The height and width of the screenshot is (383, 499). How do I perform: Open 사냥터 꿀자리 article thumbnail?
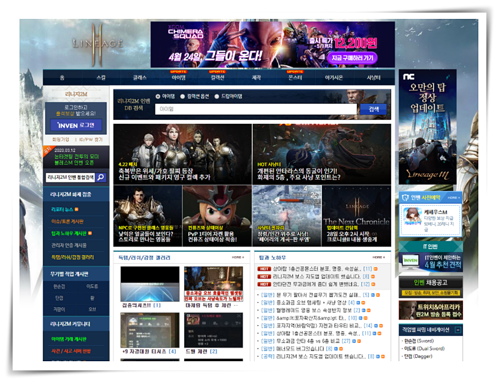click(287, 216)
